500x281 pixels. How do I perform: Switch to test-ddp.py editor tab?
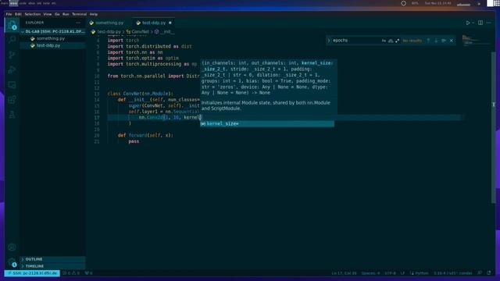click(x=153, y=23)
